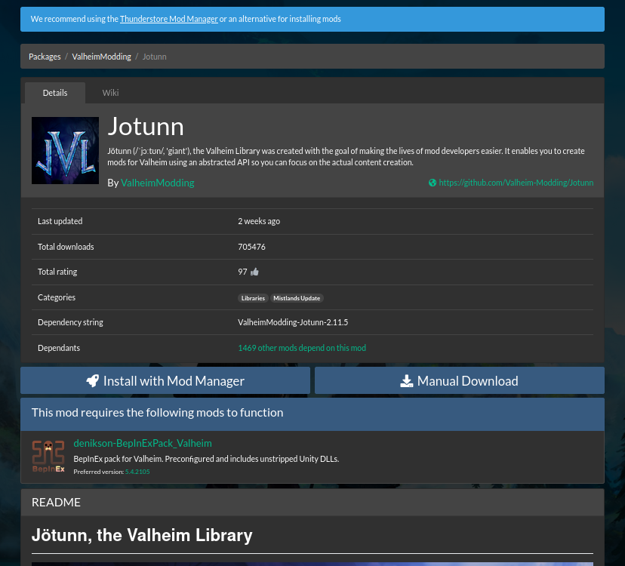Select the '2 weeks ago' updated value
This screenshot has width=625, height=566.
(x=259, y=221)
